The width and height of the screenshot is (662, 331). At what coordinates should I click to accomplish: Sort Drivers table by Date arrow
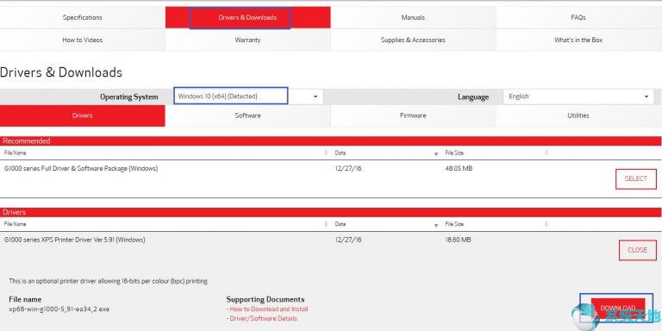tap(436, 226)
